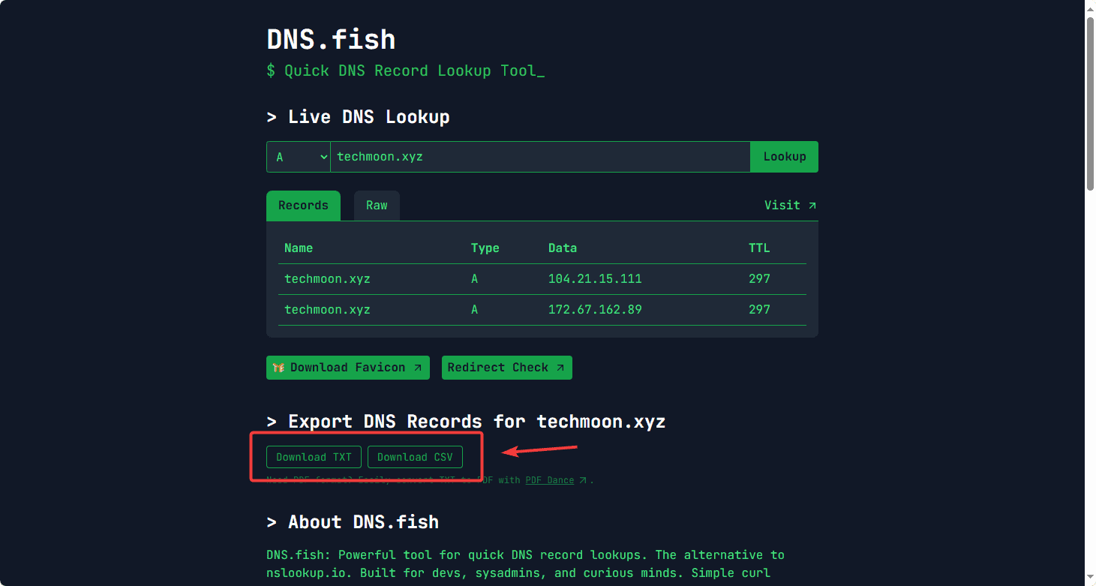1096x586 pixels.
Task: Click the Download Favicon button
Action: pos(348,368)
